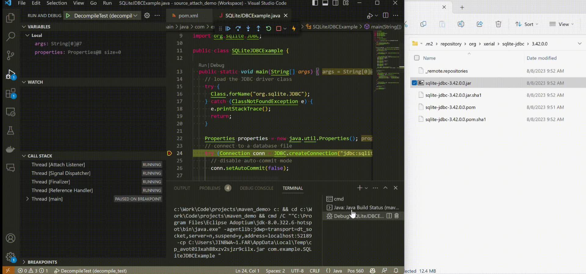
Task: Open the Run menu
Action: click(107, 3)
